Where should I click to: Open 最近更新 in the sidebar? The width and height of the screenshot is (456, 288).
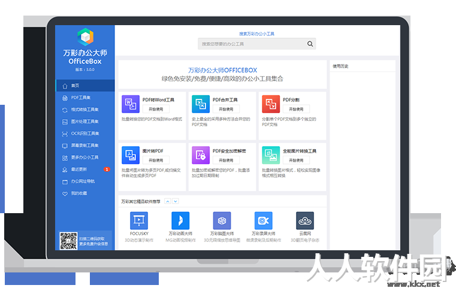[85, 169]
